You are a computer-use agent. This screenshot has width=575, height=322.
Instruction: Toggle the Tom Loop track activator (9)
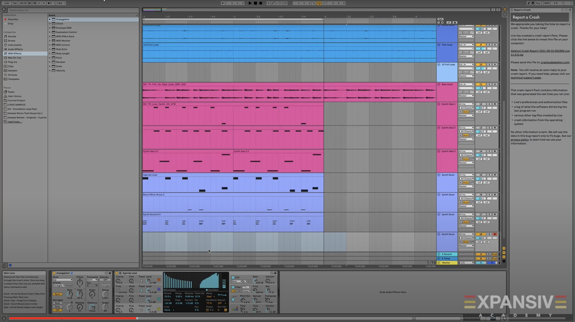coord(481,45)
